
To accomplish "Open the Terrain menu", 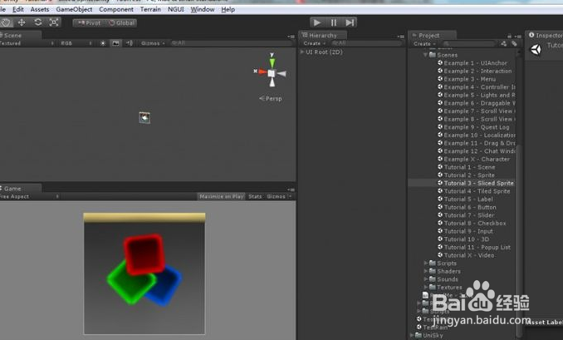I will tap(150, 9).
